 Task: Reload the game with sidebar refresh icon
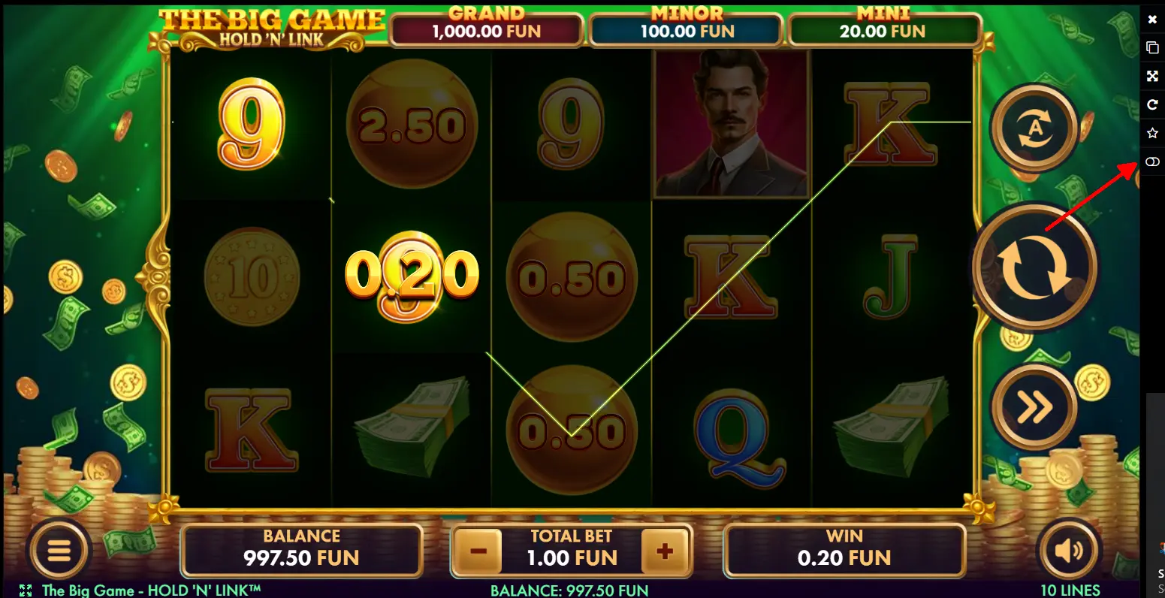click(x=1152, y=104)
